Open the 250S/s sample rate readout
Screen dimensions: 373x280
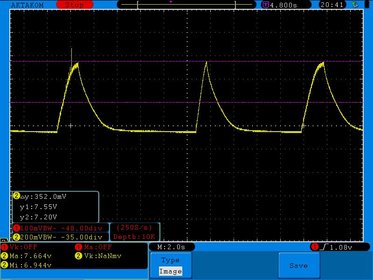pos(134,228)
